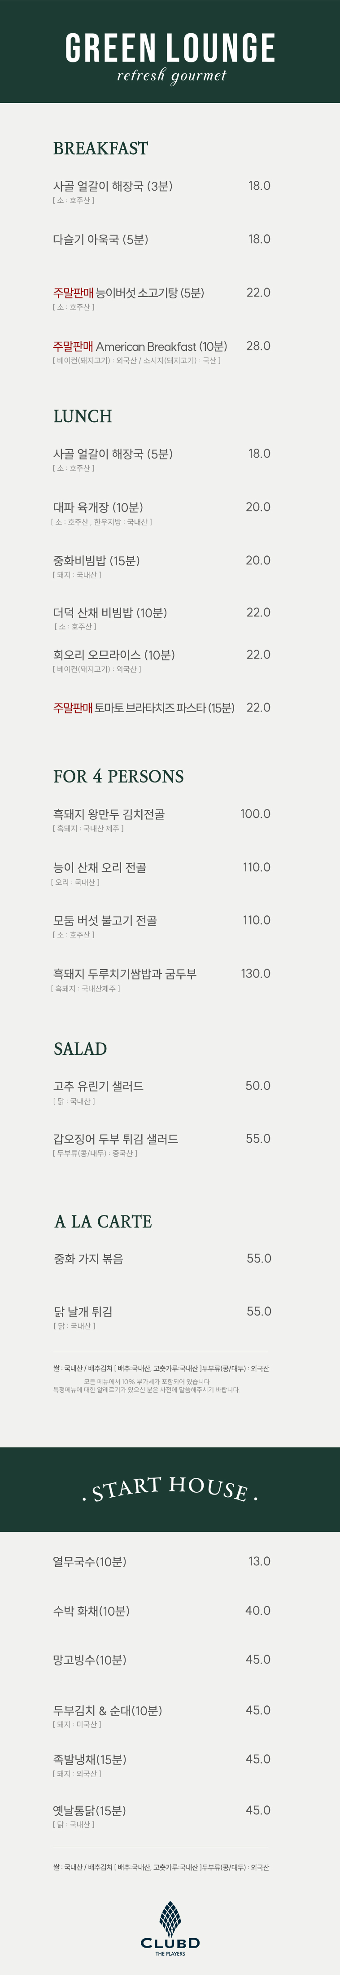Viewport: 340px width, 1975px height.
Task: Click the A LA CARTE heading
Action: tap(103, 1221)
